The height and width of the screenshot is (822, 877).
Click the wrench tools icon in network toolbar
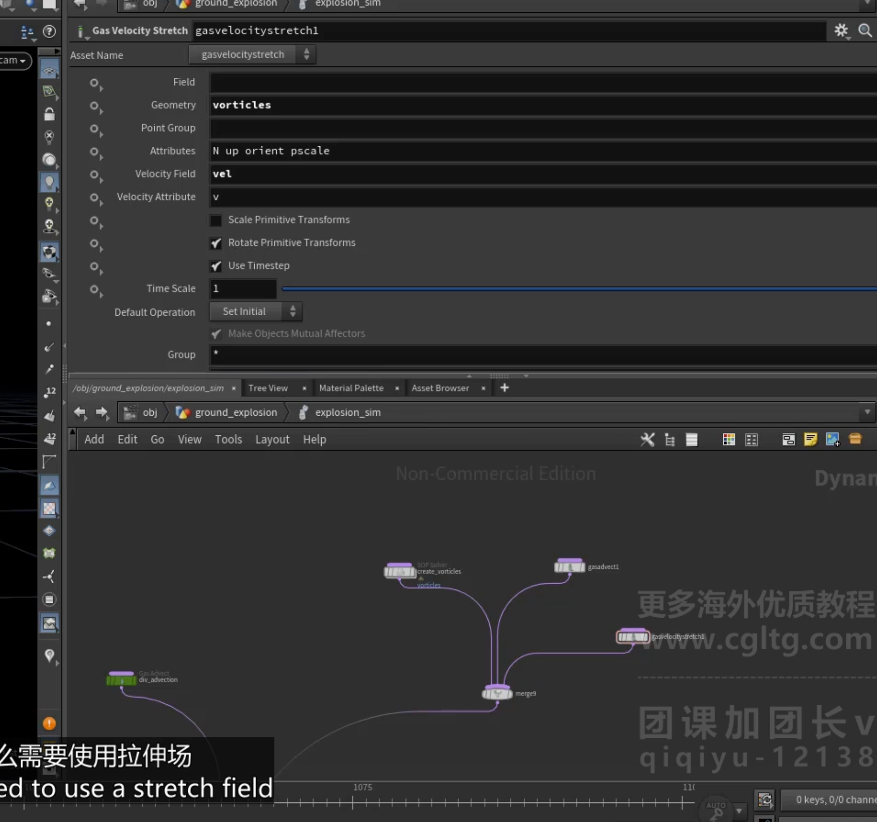647,439
